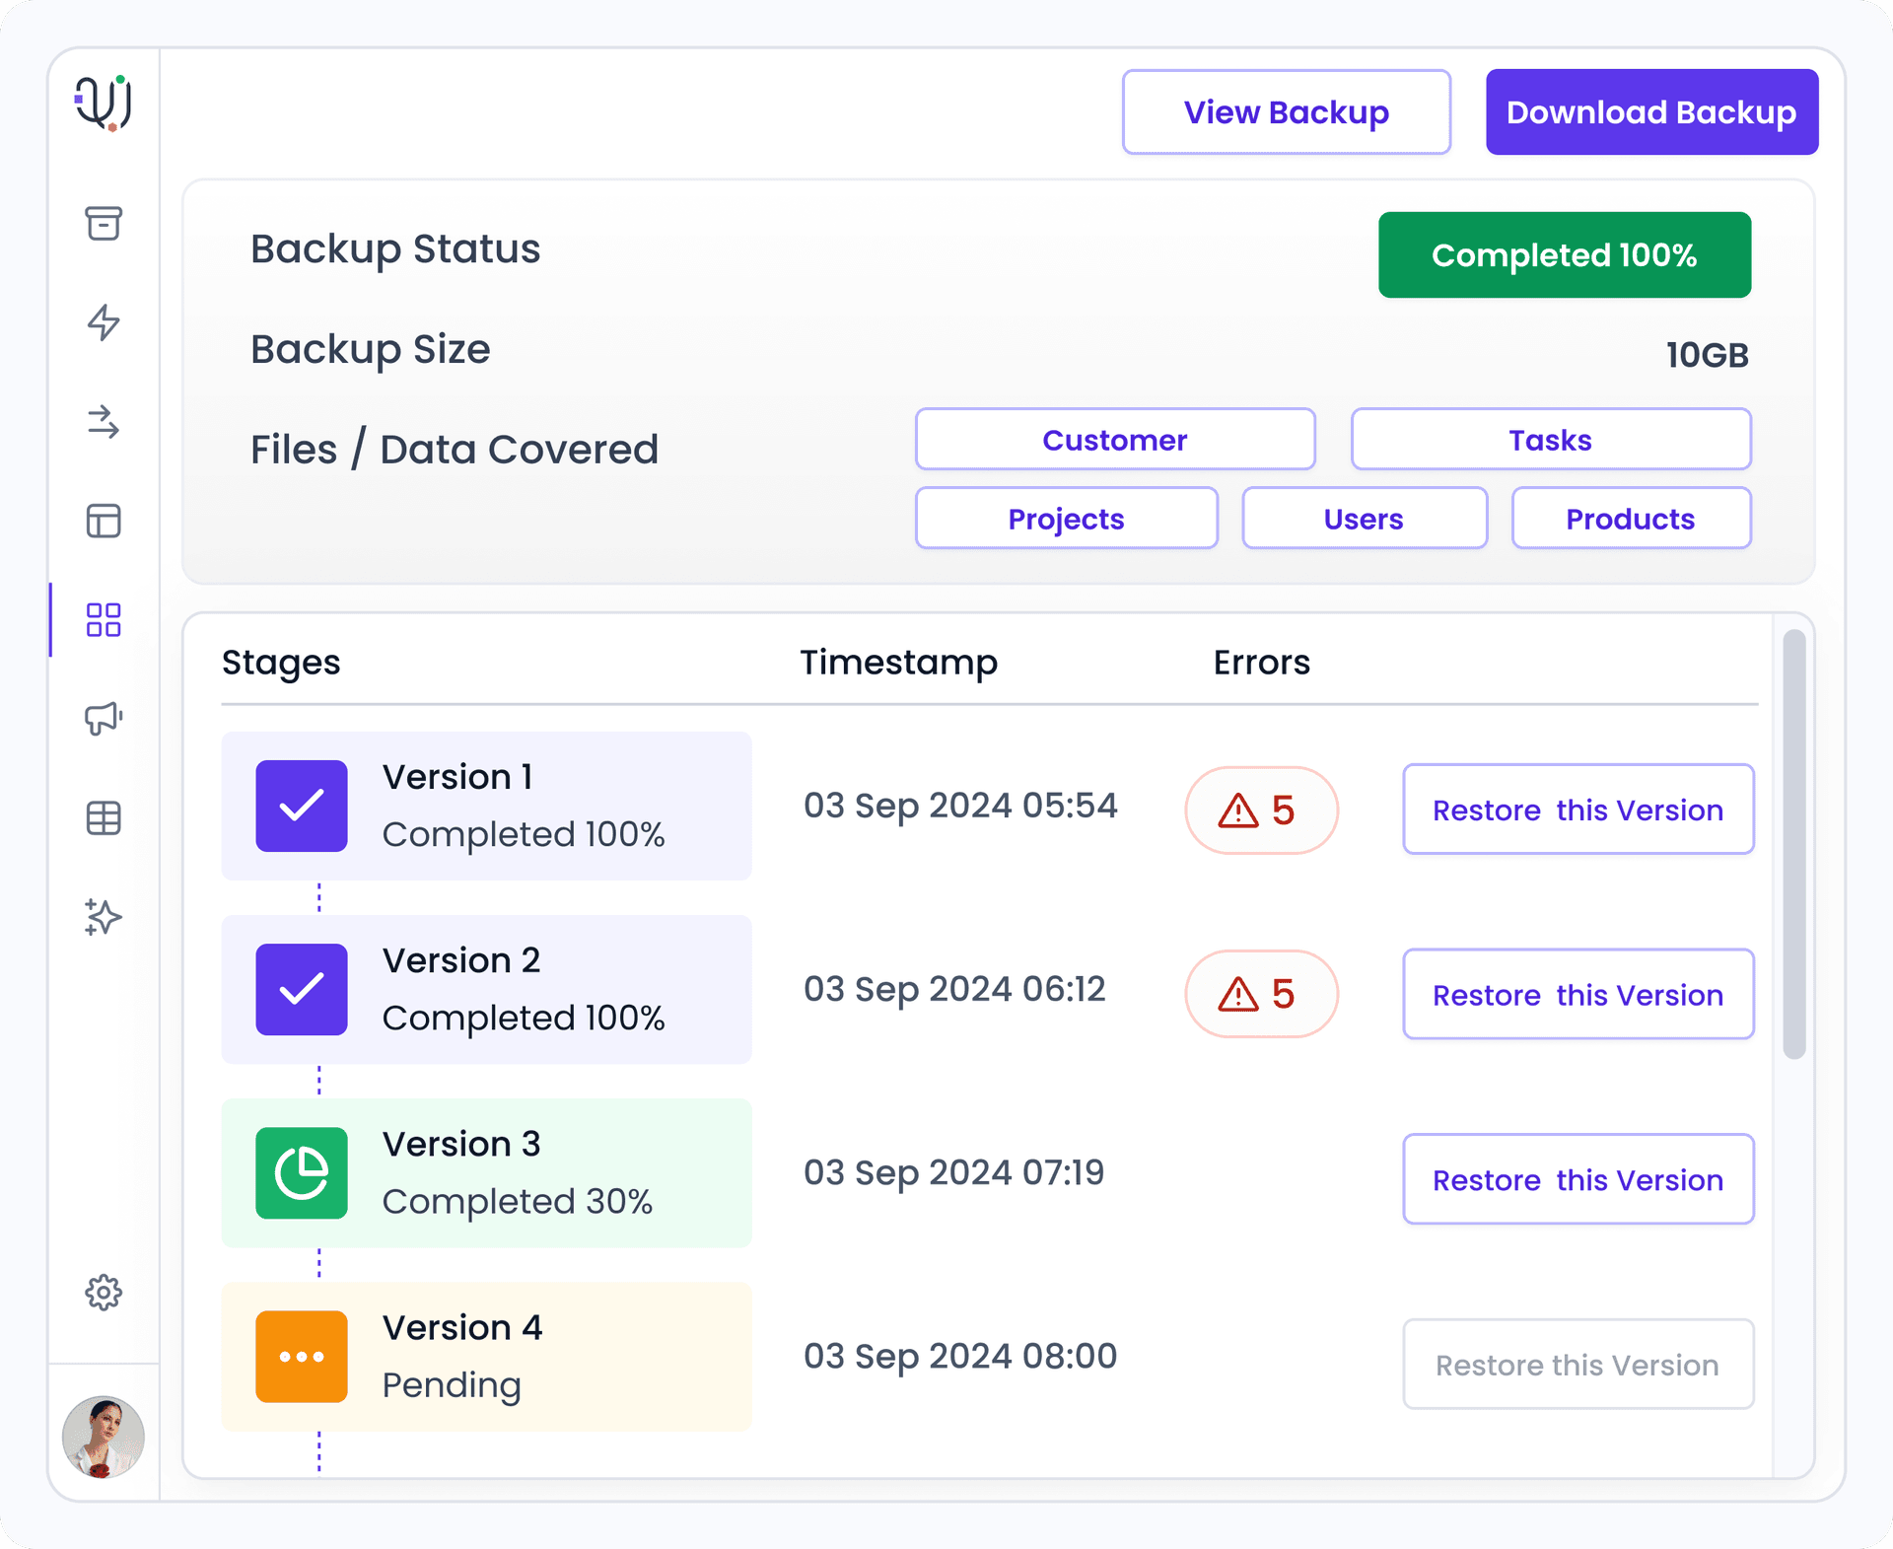View errors badge for Version 1
This screenshot has width=1893, height=1549.
coord(1260,810)
